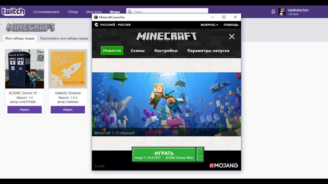328x184 pixels.
Task: Open profile selector arrow next to ИГРАТЬ
Action: point(200,155)
